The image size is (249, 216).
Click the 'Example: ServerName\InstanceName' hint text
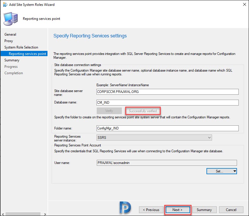(x=123, y=85)
